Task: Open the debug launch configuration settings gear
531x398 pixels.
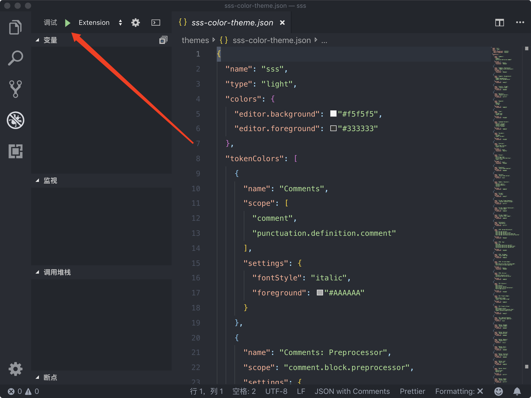Action: 135,23
